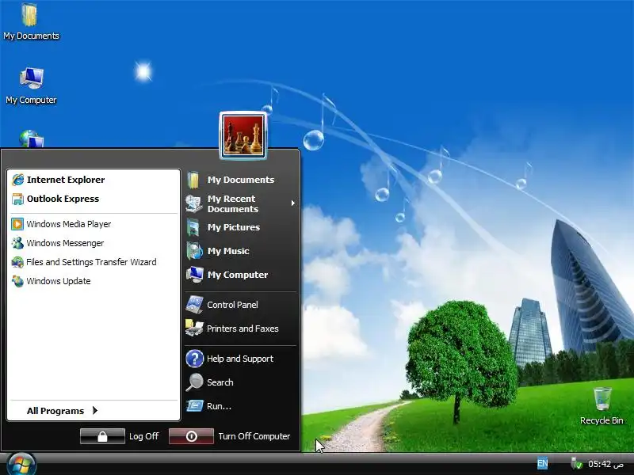Click the My Pictures icon
Screen dimensions: 634x475
tap(193, 227)
